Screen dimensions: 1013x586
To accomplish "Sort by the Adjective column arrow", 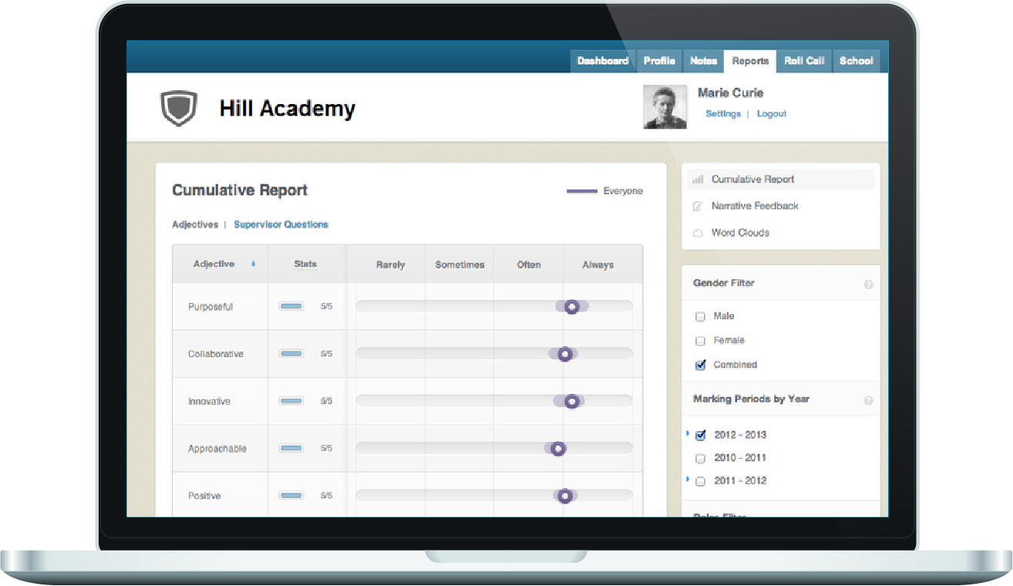I will [254, 264].
